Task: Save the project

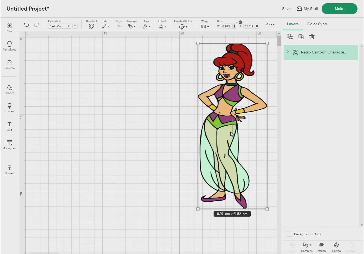Action: click(x=286, y=9)
